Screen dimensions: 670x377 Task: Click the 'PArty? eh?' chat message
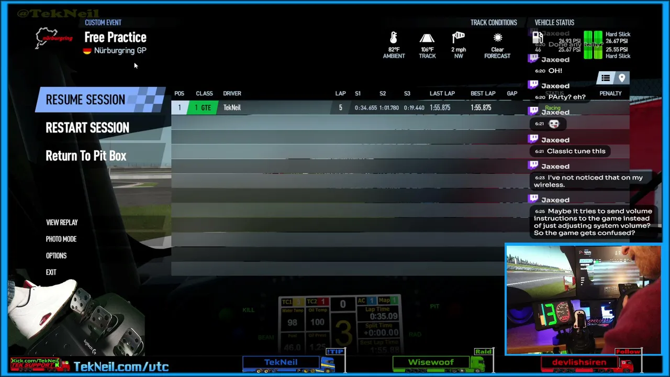567,97
